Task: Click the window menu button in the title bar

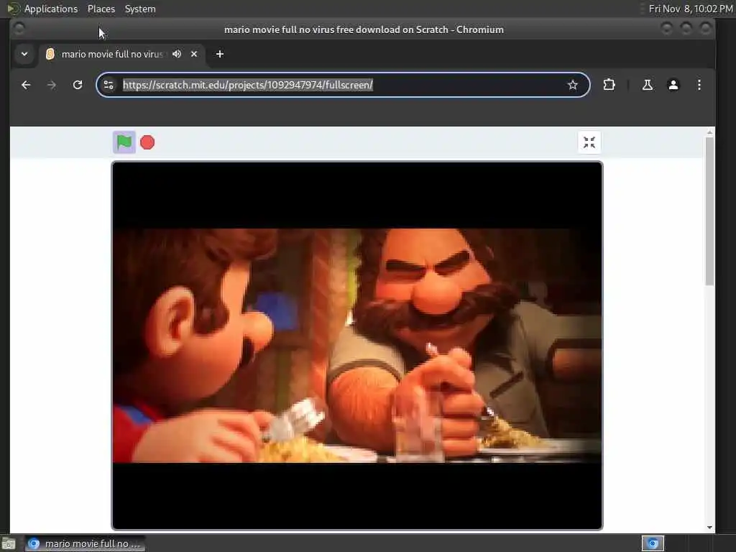Action: click(x=19, y=29)
